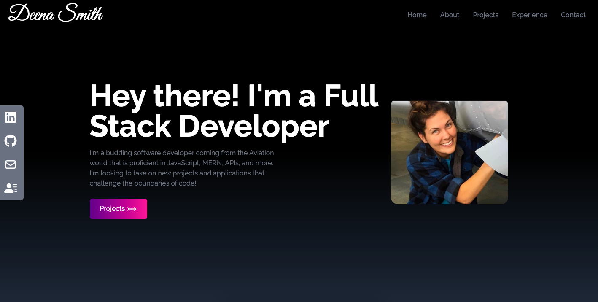Select Projects in the navigation menu
This screenshot has width=598, height=302.
(x=485, y=15)
